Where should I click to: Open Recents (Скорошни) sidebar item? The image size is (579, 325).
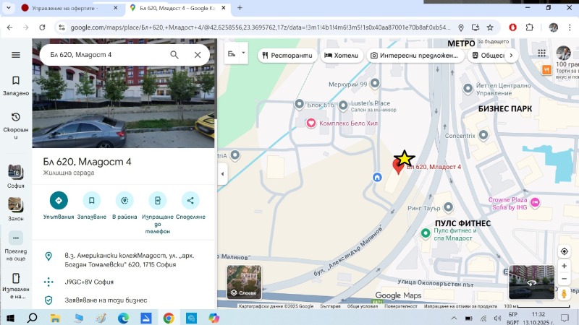coord(16,121)
